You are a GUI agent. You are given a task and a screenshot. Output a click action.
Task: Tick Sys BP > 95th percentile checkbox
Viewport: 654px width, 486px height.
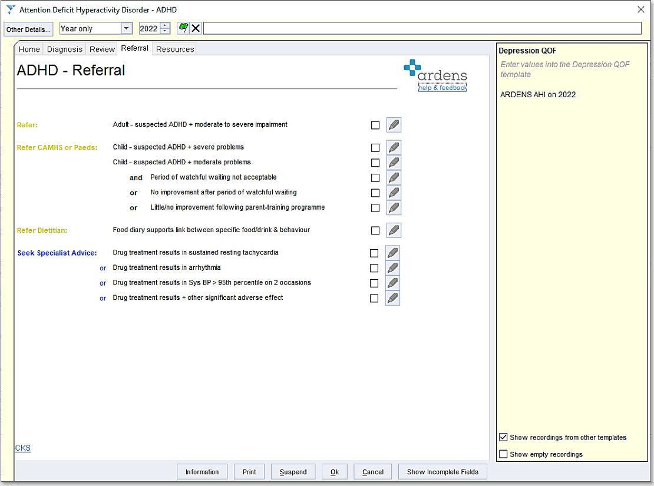374,283
